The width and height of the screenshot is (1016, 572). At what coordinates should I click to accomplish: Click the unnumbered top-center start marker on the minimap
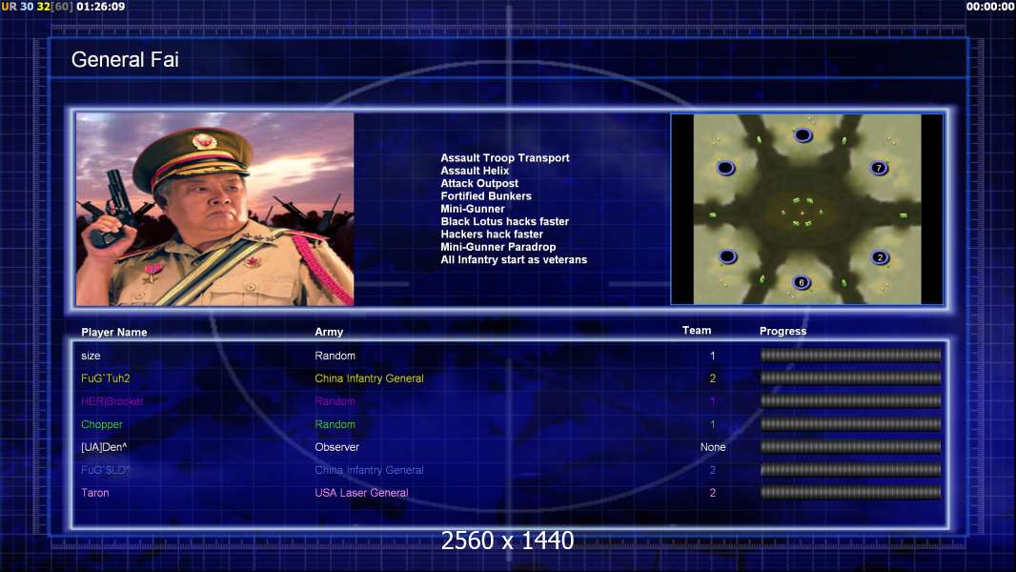point(803,134)
